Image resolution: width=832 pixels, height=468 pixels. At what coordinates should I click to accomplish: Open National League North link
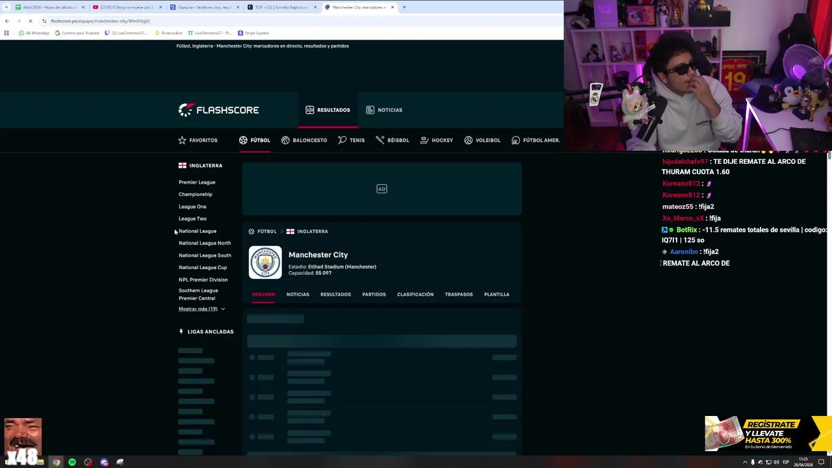coord(205,243)
